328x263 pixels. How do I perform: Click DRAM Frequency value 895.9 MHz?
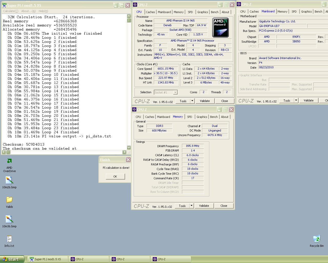193,146
